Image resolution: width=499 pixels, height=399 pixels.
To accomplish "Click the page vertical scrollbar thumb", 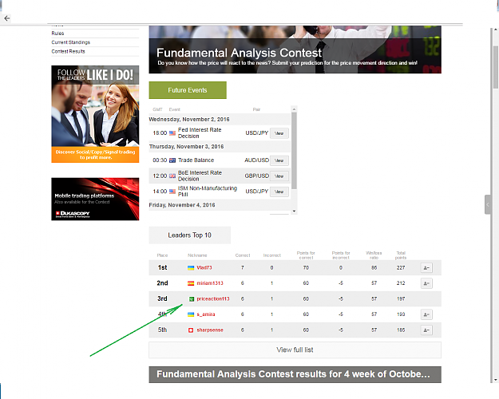I will tap(496, 67).
